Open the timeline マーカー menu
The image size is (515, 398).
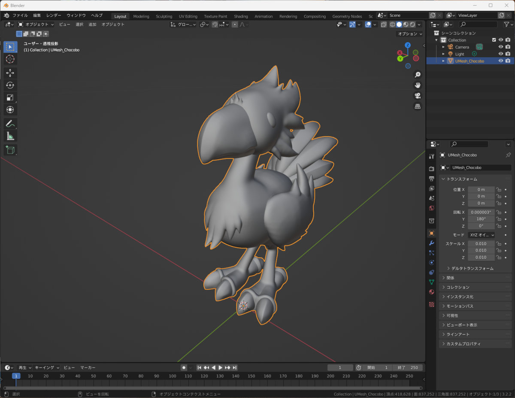pyautogui.click(x=88, y=368)
